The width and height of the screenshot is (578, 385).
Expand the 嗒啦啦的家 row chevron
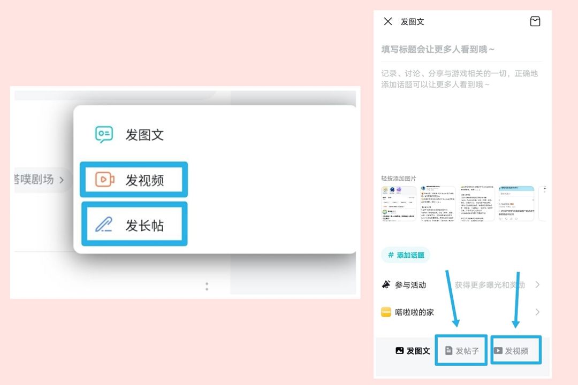[537, 312]
